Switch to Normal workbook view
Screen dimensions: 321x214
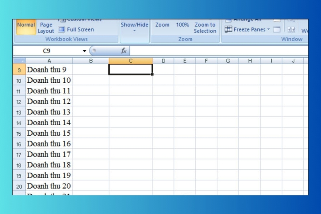point(26,27)
